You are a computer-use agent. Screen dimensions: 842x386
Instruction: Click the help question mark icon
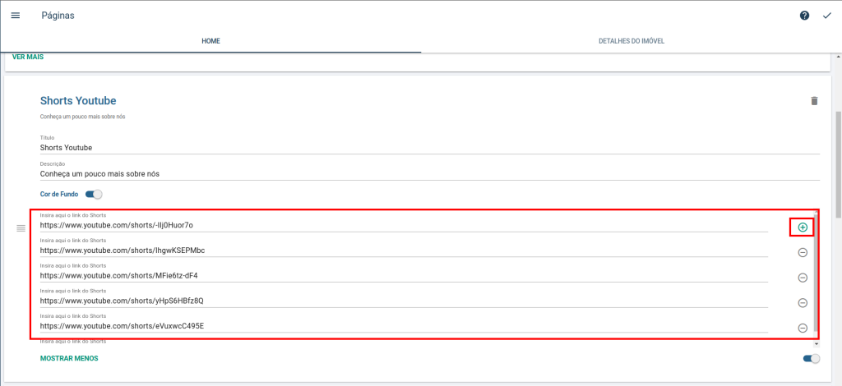point(804,16)
